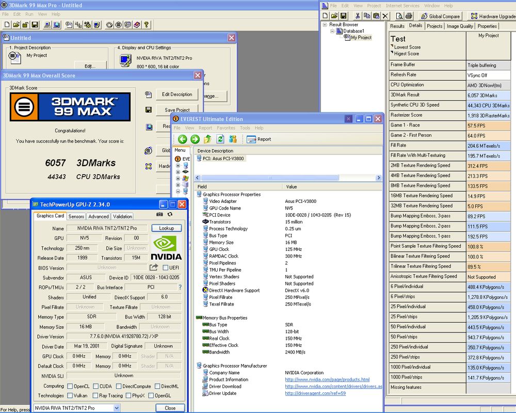
Task: Collapse the expanded minus node in EVEREST tree
Action: [178, 192]
